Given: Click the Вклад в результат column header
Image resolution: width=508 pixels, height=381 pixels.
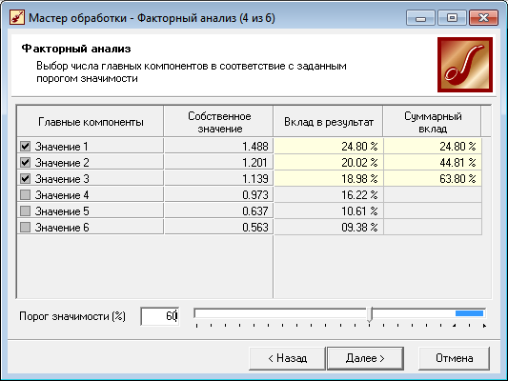Looking at the screenshot, I should (x=328, y=121).
